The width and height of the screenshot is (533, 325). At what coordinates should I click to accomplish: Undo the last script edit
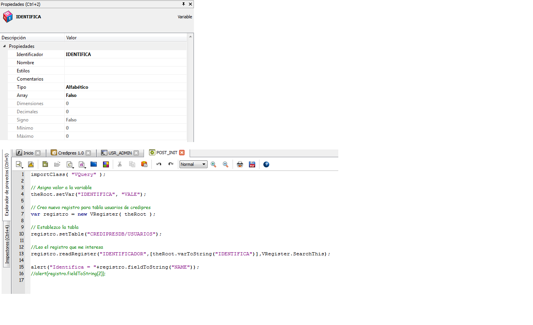coord(159,164)
